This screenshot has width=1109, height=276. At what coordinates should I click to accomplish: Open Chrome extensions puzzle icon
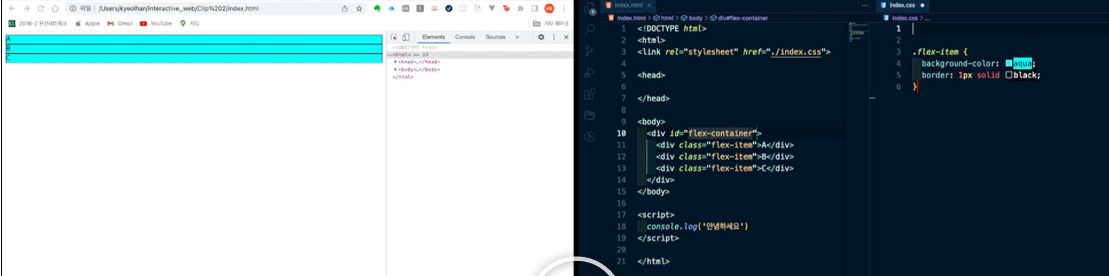pos(520,9)
